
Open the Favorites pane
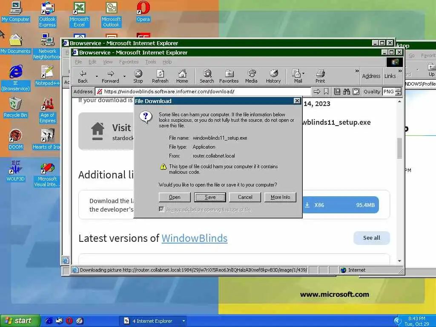tap(229, 76)
